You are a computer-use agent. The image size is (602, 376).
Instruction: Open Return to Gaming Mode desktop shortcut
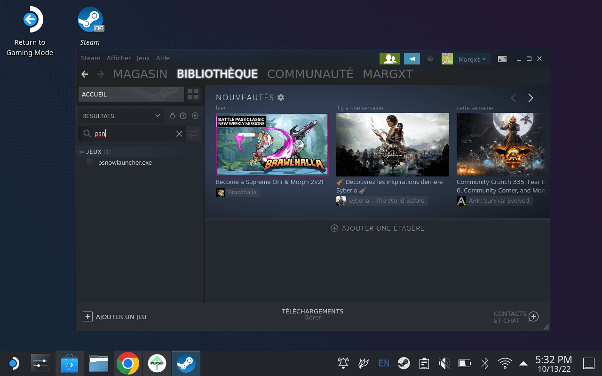[30, 31]
